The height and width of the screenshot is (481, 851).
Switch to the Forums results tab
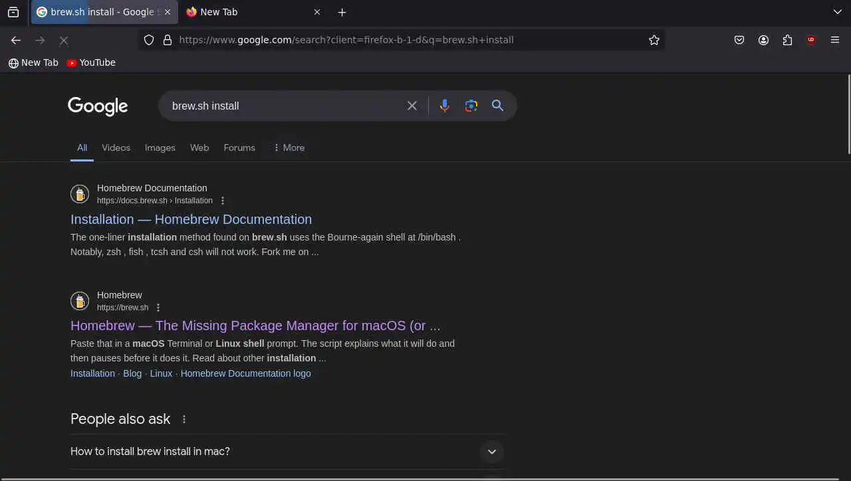239,147
